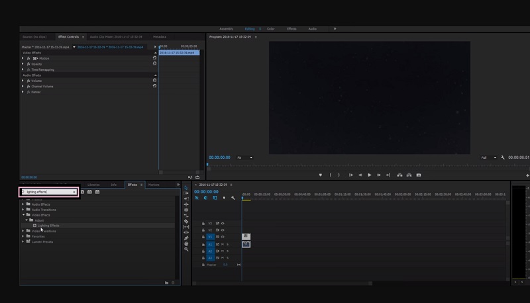Viewport: 530px width, 303px height.
Task: Toggle YUV Effects filter button
Action: [97, 192]
